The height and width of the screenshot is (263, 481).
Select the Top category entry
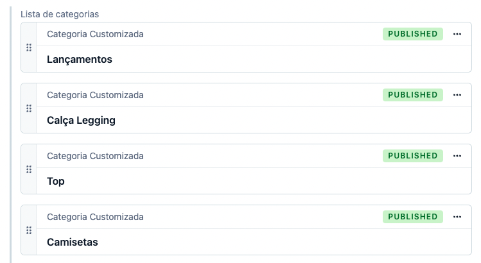tap(56, 182)
